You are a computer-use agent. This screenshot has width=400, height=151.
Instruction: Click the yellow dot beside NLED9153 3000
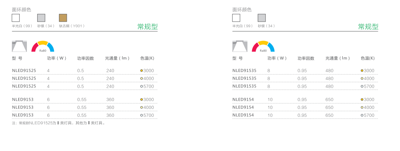click(x=142, y=99)
